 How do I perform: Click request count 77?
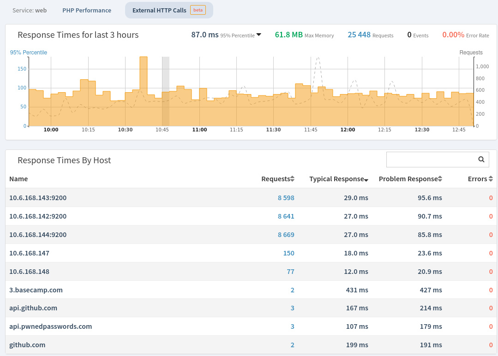(291, 271)
